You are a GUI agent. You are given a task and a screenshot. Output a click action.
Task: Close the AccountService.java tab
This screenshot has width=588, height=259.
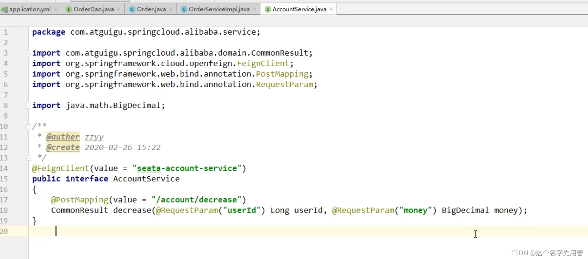point(331,9)
